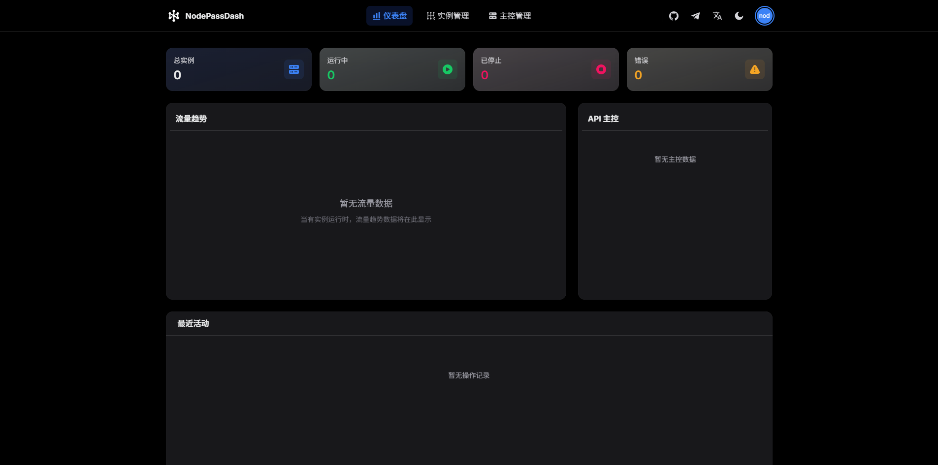Click the 最近活动 section heading

pos(193,323)
